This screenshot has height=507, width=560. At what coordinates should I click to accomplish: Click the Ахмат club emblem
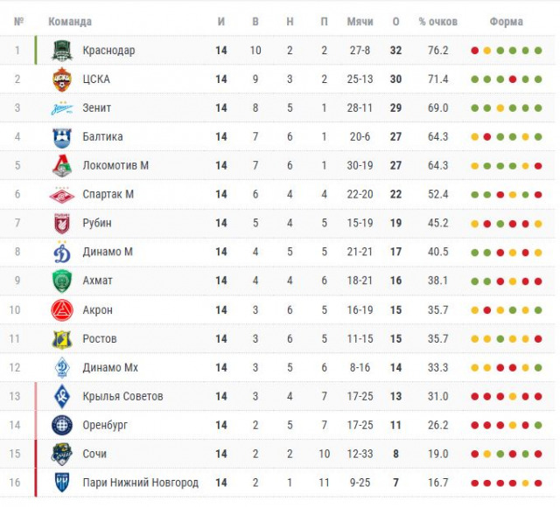click(61, 281)
